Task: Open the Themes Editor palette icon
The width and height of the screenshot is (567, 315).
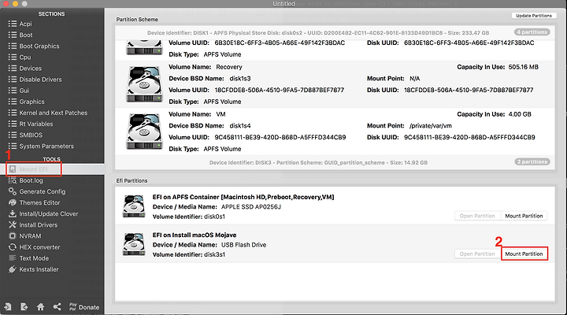Action: tap(13, 202)
